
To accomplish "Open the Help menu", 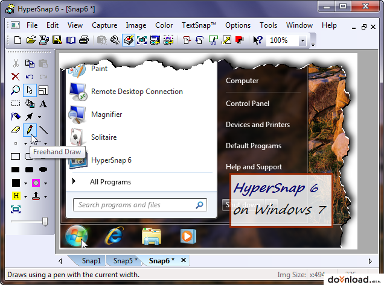I will pyautogui.click(x=329, y=25).
